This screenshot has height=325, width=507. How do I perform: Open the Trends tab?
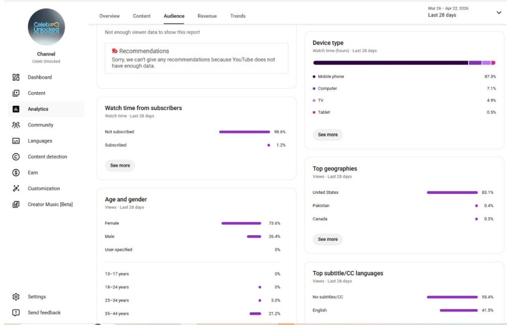tap(238, 16)
